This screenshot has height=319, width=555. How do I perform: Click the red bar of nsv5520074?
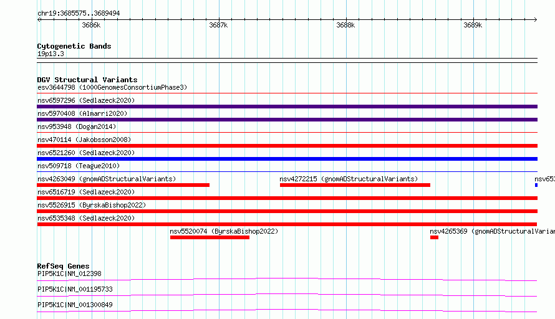(x=210, y=237)
